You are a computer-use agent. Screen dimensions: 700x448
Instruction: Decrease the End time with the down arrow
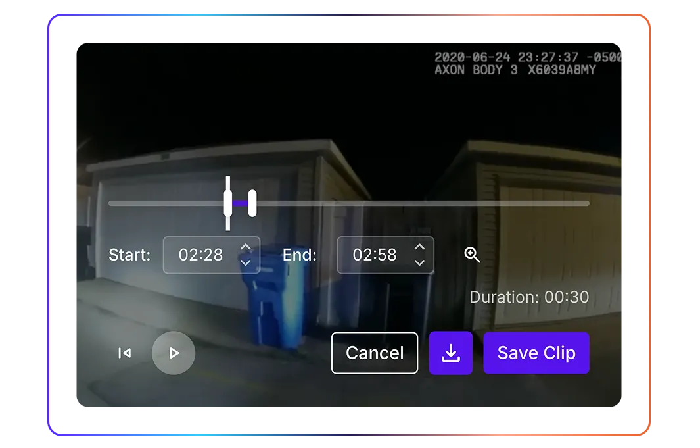pyautogui.click(x=419, y=262)
